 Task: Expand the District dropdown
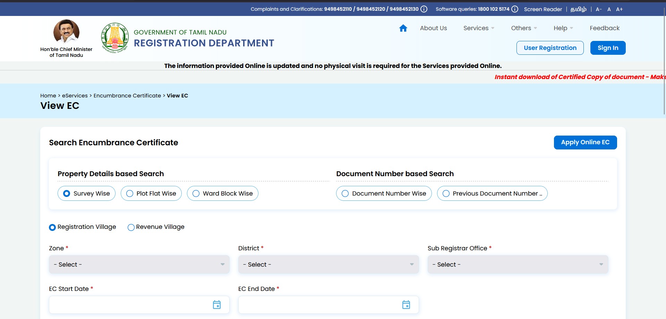pos(328,265)
